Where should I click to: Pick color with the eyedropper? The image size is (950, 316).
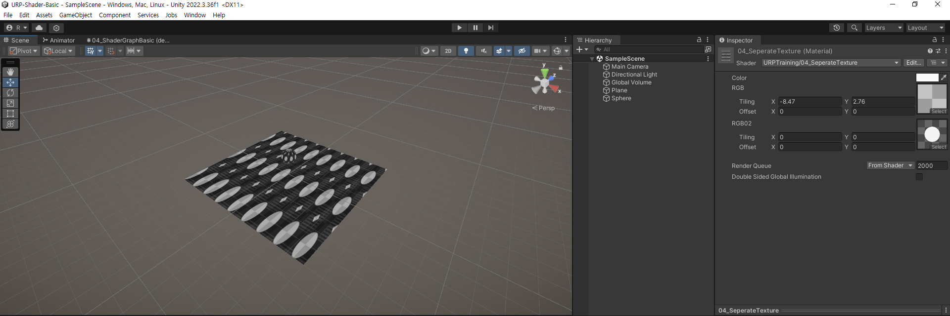coord(944,78)
